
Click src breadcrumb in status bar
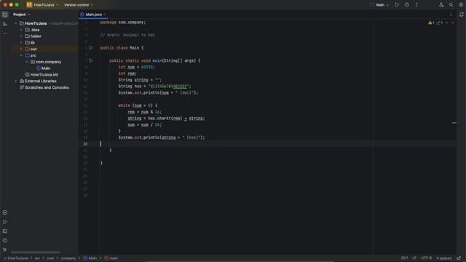click(x=37, y=258)
